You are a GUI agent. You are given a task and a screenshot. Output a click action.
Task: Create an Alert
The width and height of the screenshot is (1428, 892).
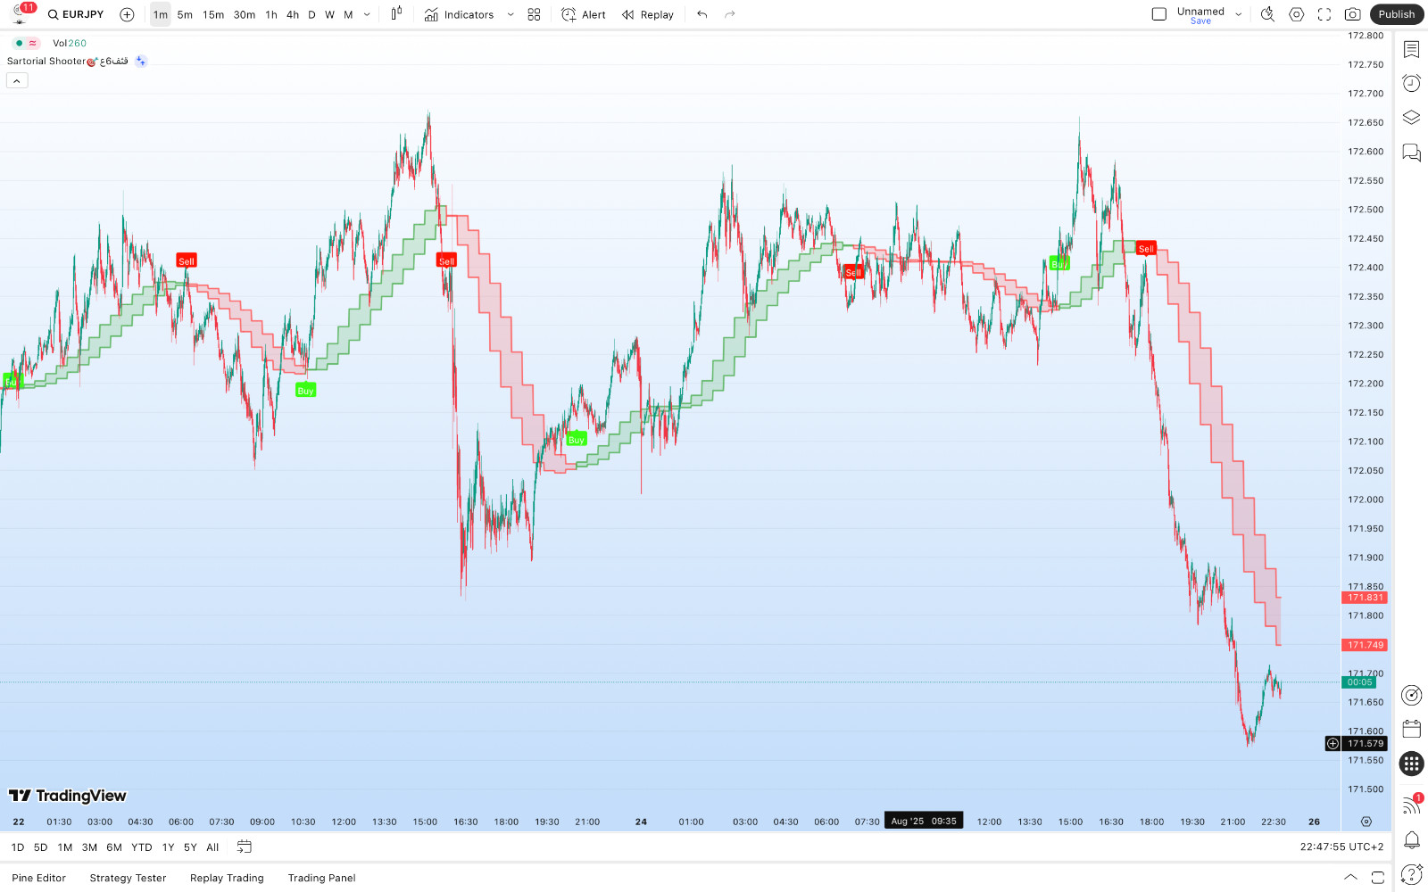pyautogui.click(x=584, y=14)
